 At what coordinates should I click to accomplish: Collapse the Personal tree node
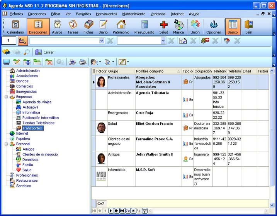6,144
